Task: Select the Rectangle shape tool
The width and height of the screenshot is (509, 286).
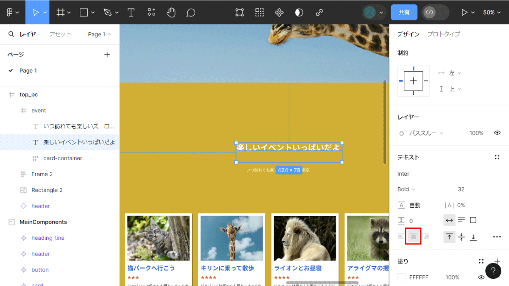Action: click(x=84, y=12)
